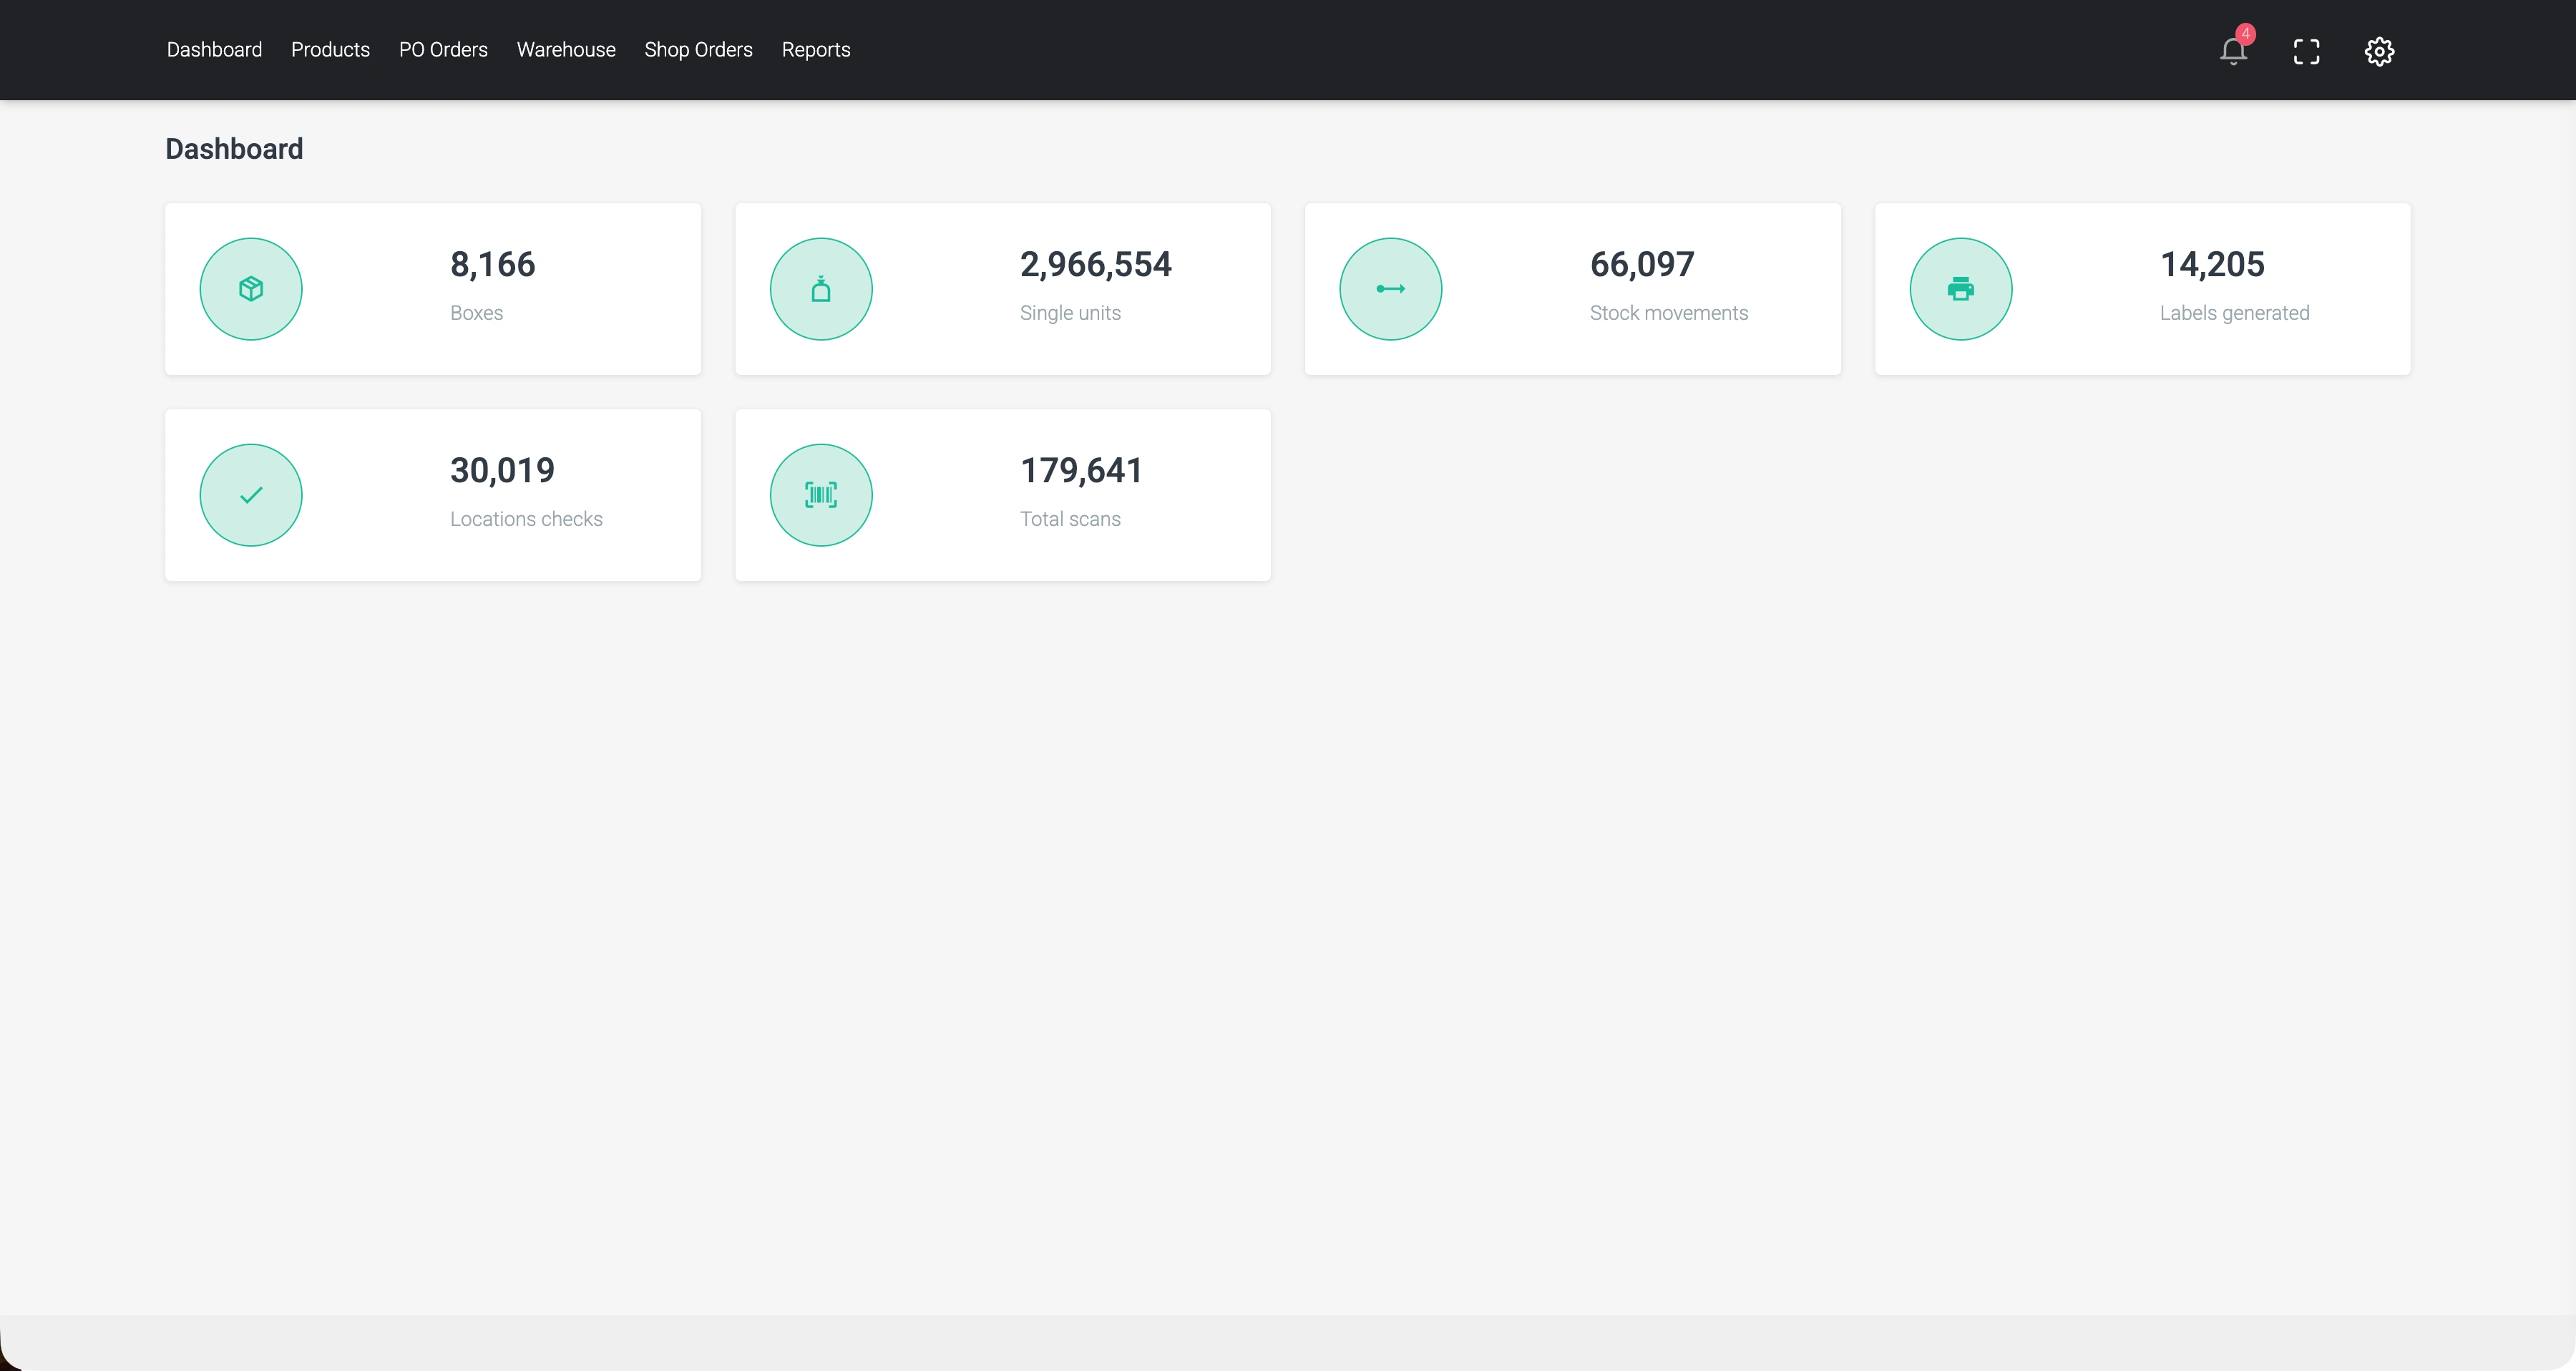Open the PO Orders menu
2576x1371 pixels.
[x=443, y=50]
